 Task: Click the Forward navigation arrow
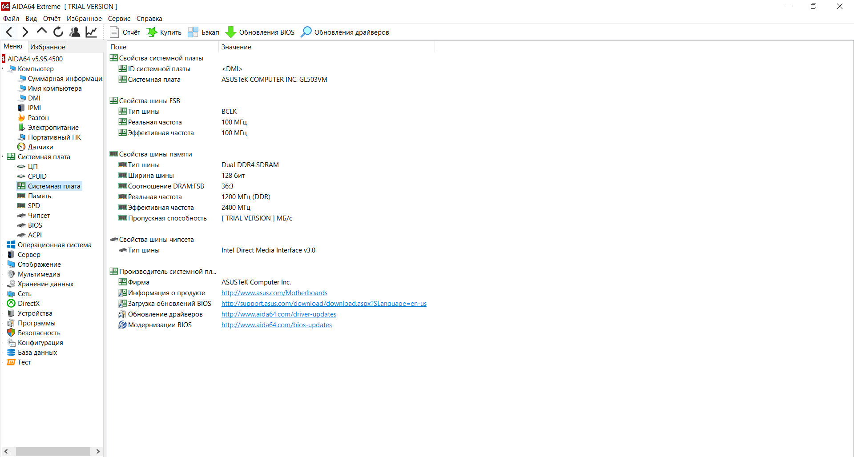coord(25,32)
